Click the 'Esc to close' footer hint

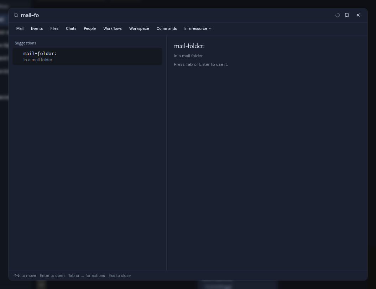120,275
